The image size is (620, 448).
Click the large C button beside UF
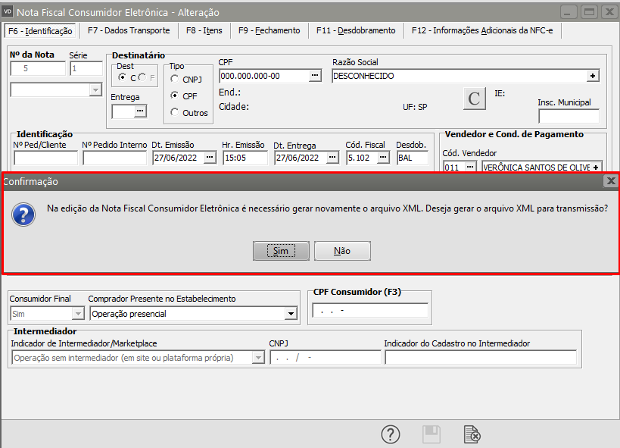click(474, 99)
